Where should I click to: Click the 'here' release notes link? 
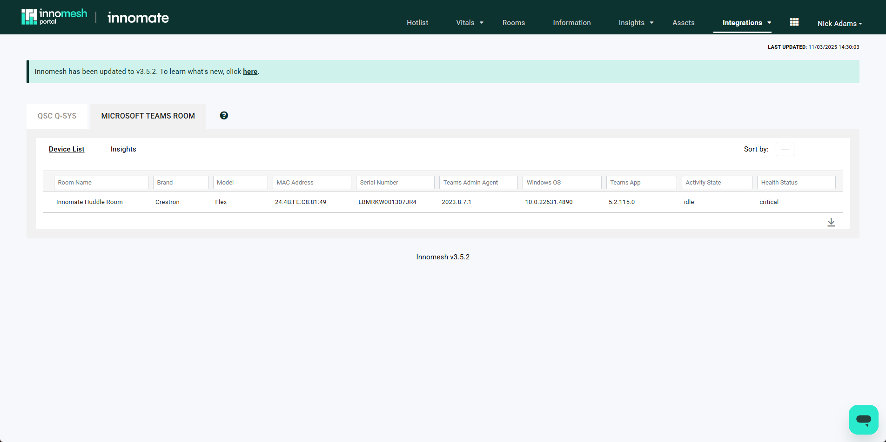coord(250,72)
